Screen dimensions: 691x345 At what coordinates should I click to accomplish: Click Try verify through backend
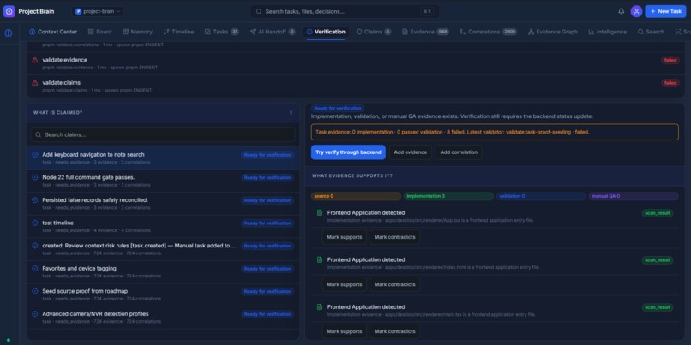point(348,152)
